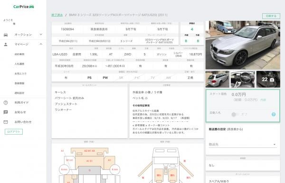The width and height of the screenshot is (285, 183).
Task: Click the CarPrice logo car icon
Action: coord(31,7)
